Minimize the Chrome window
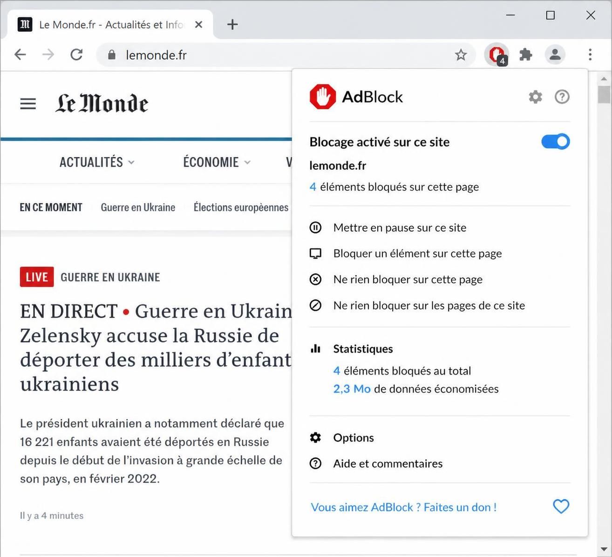Screen dimensions: 612x557 [510, 15]
